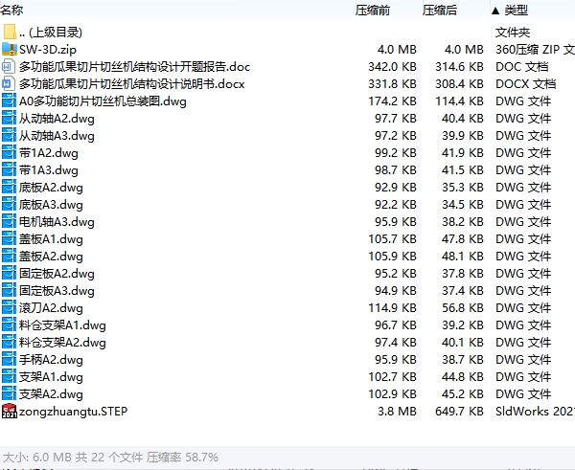Screen dimensions: 575x470
Task: Click the 3.8 MB original size value
Action: [x=397, y=411]
